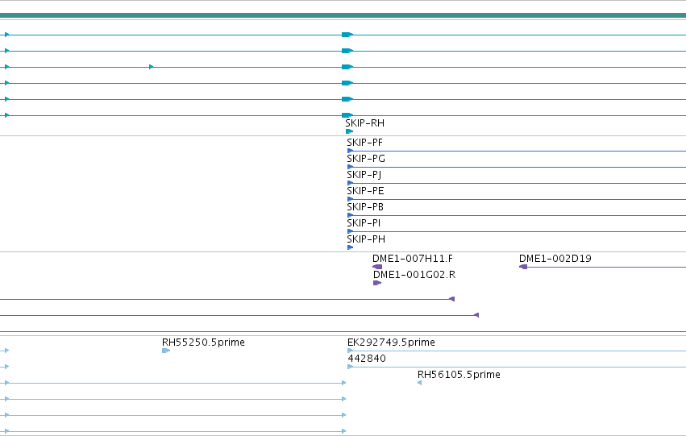Click the DME1-002D19 purple arrowhead
Screen dimensions: 686x436
point(523,267)
